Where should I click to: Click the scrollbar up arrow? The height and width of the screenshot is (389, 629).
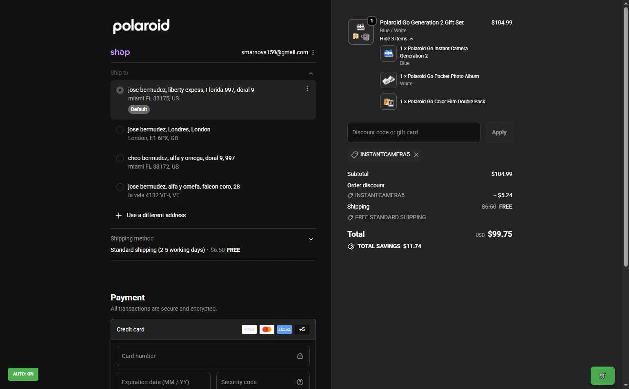[626, 3]
